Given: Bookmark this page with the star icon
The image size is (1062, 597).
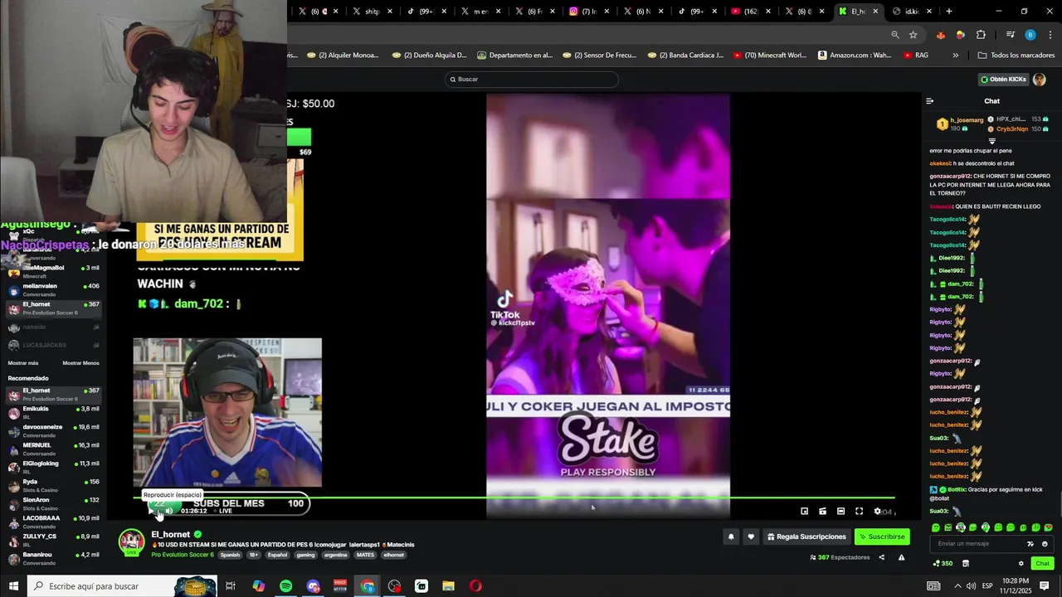Looking at the screenshot, I should tap(913, 35).
